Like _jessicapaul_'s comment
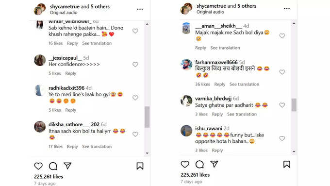Image resolution: width=330 pixels, height=186 pixels. tap(135, 64)
